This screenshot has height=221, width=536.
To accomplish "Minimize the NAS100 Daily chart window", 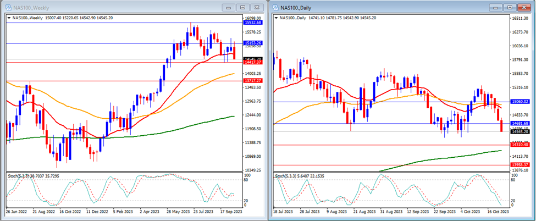I will 496,7.
